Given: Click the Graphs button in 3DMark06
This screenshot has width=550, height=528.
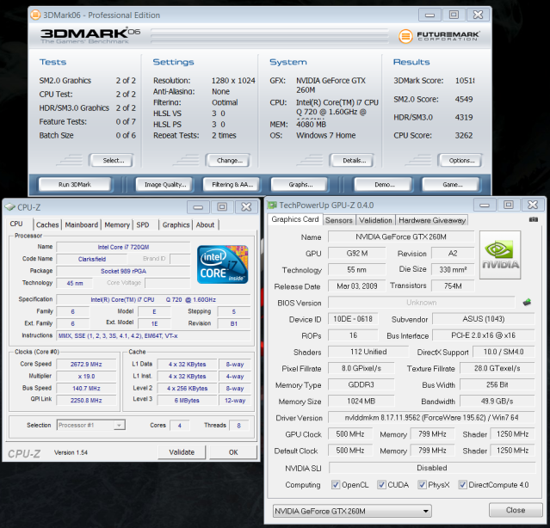Looking at the screenshot, I should point(300,185).
